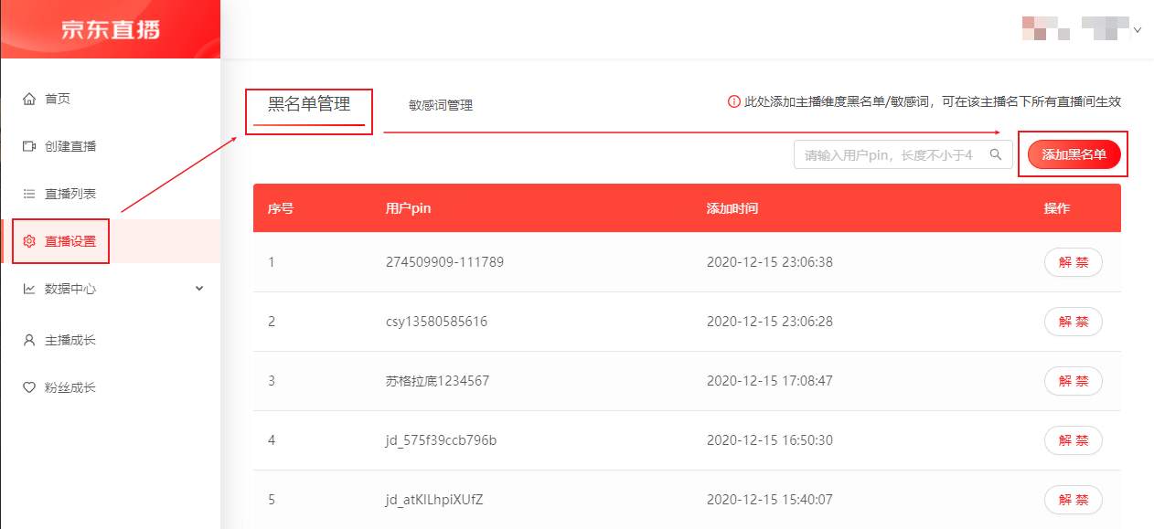Click 解禁 for jd_atKILhpiXUfZ
Screen dimensions: 1154x529
pyautogui.click(x=1074, y=500)
